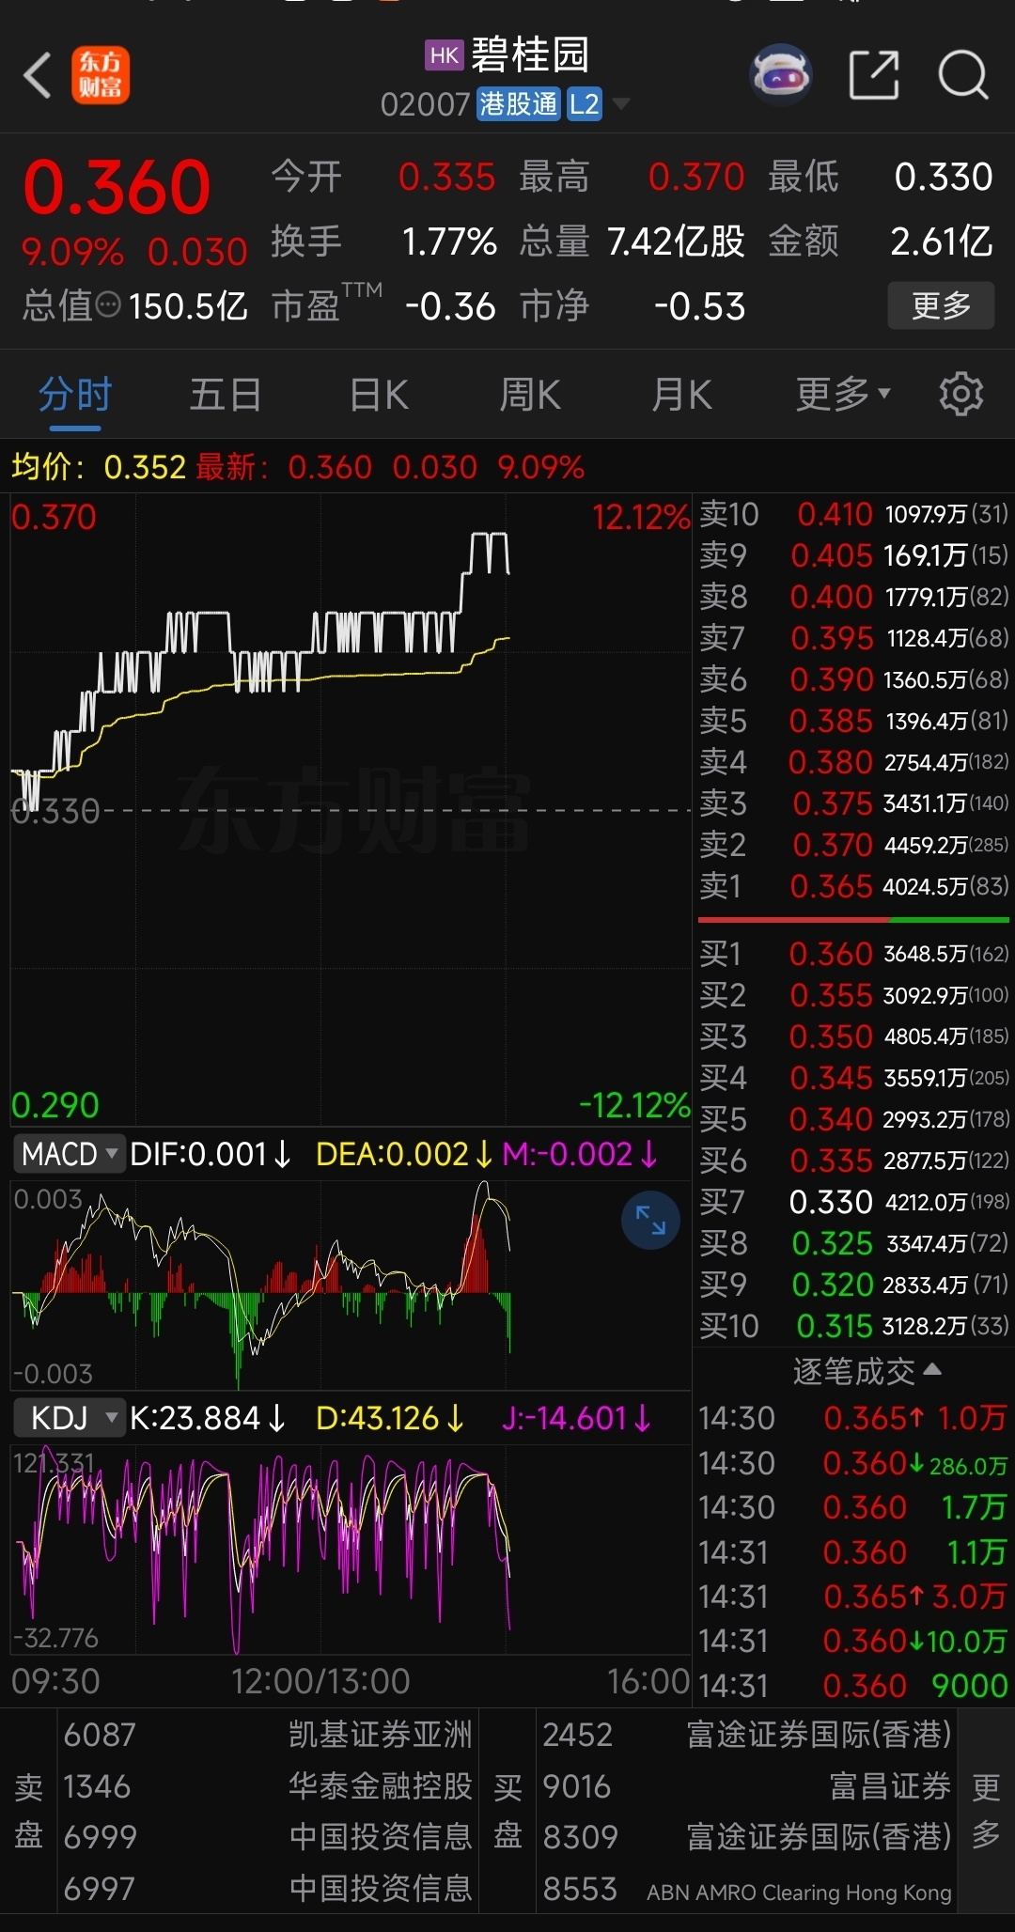
Task: Tap 均价 0.352 average price label
Action: (99, 467)
